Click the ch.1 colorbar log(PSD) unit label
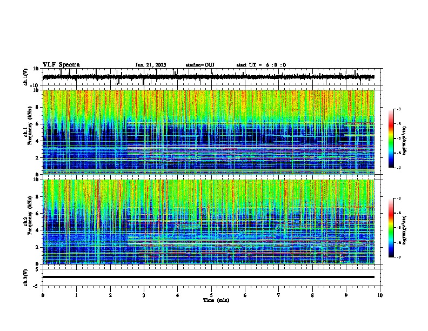 [x=405, y=141]
